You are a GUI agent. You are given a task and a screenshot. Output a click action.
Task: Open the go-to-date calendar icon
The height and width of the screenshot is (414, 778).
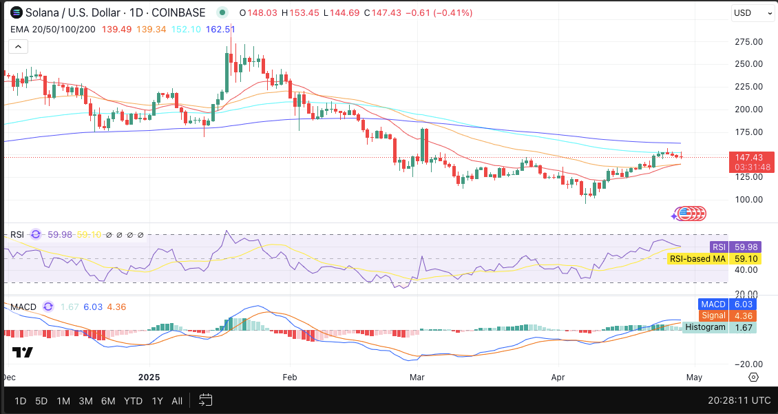coord(205,400)
